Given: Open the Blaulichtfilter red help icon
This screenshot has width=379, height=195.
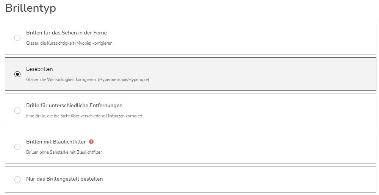Looking at the screenshot, I should pos(91,142).
